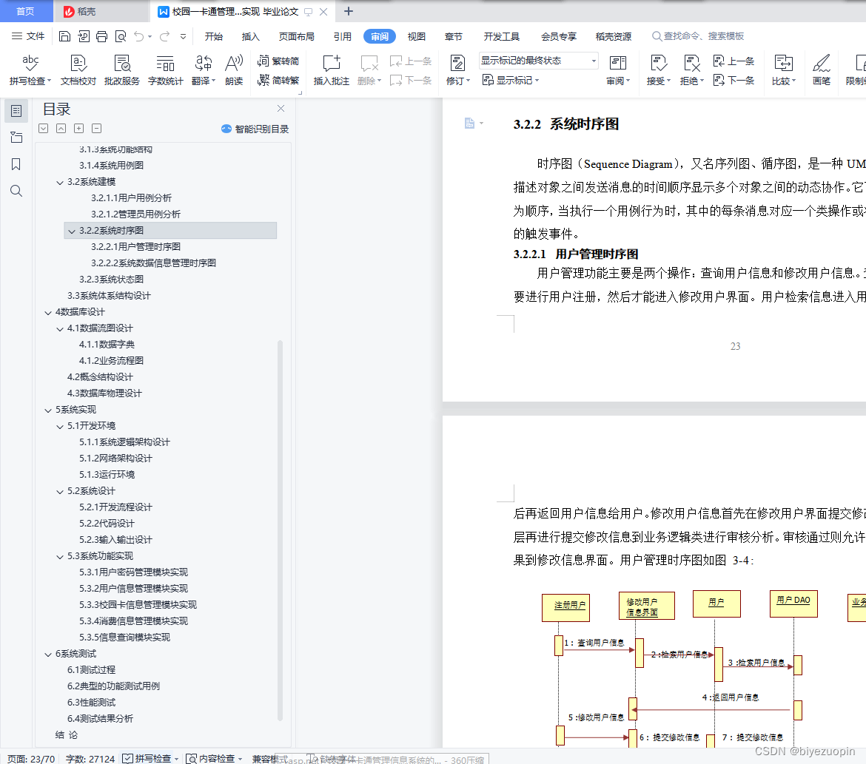Click 智能识别目录 button

coord(255,129)
